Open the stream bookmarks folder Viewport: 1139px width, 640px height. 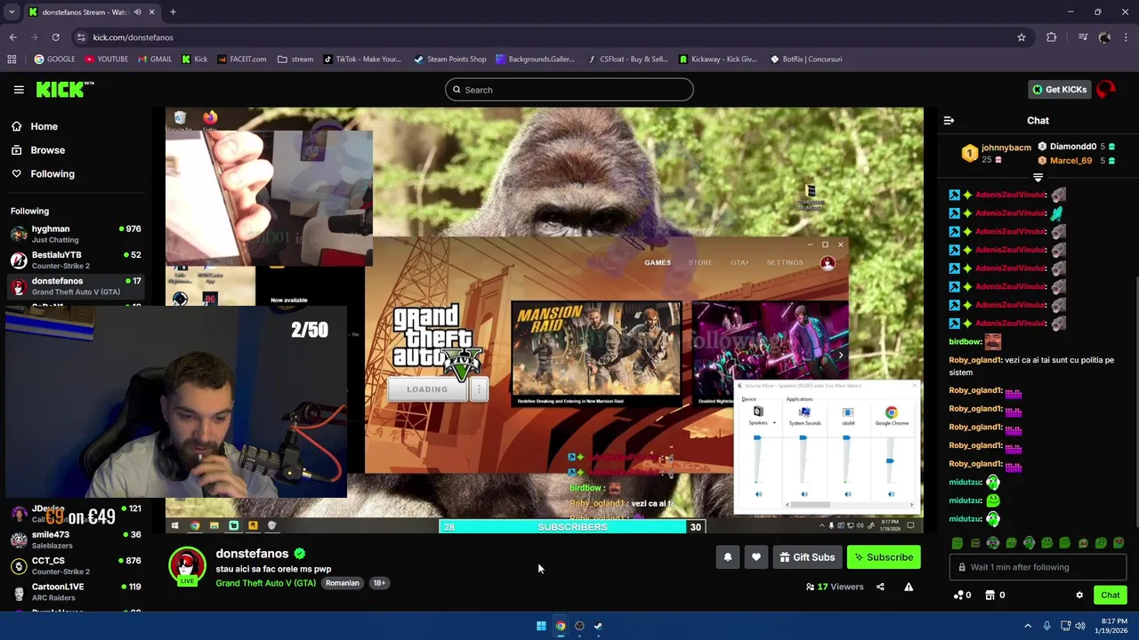pos(295,60)
